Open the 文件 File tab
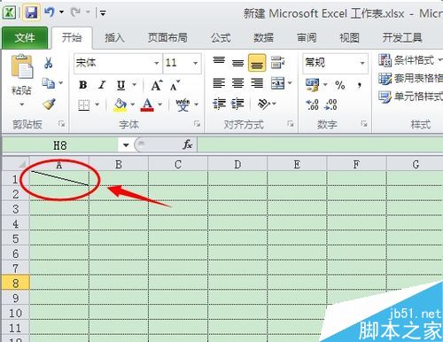This screenshot has width=443, height=342. point(25,37)
